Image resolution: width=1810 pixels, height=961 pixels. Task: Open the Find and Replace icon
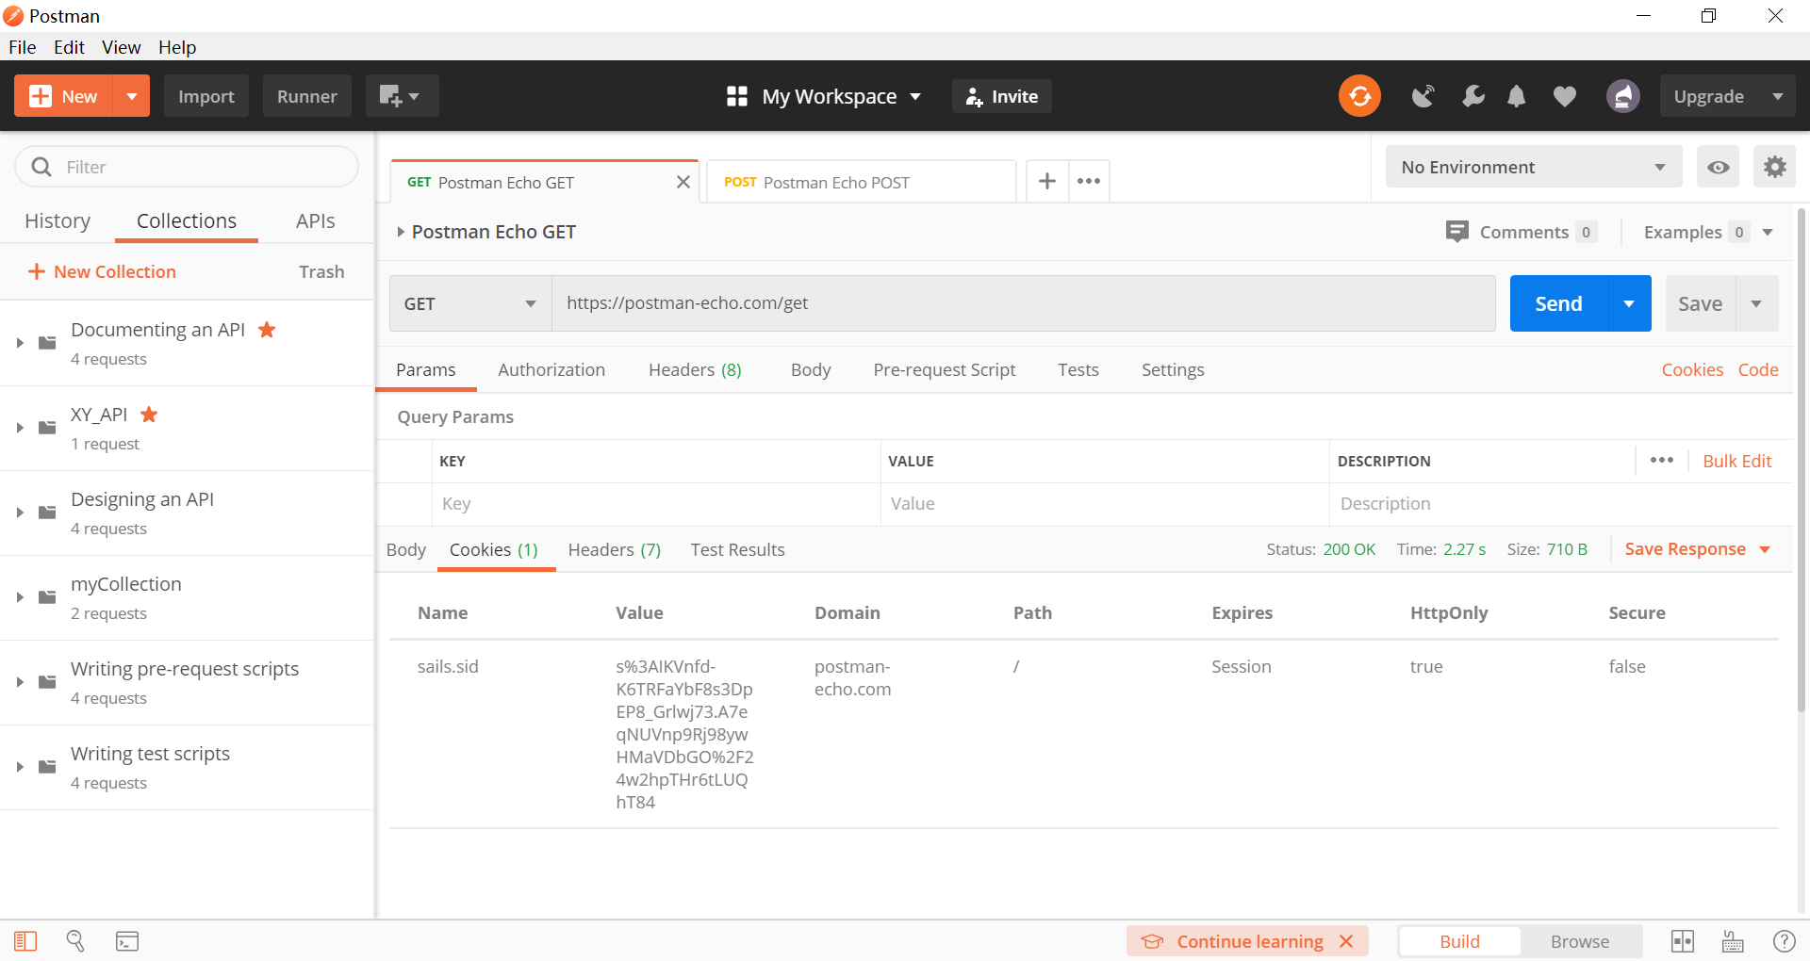tap(75, 941)
